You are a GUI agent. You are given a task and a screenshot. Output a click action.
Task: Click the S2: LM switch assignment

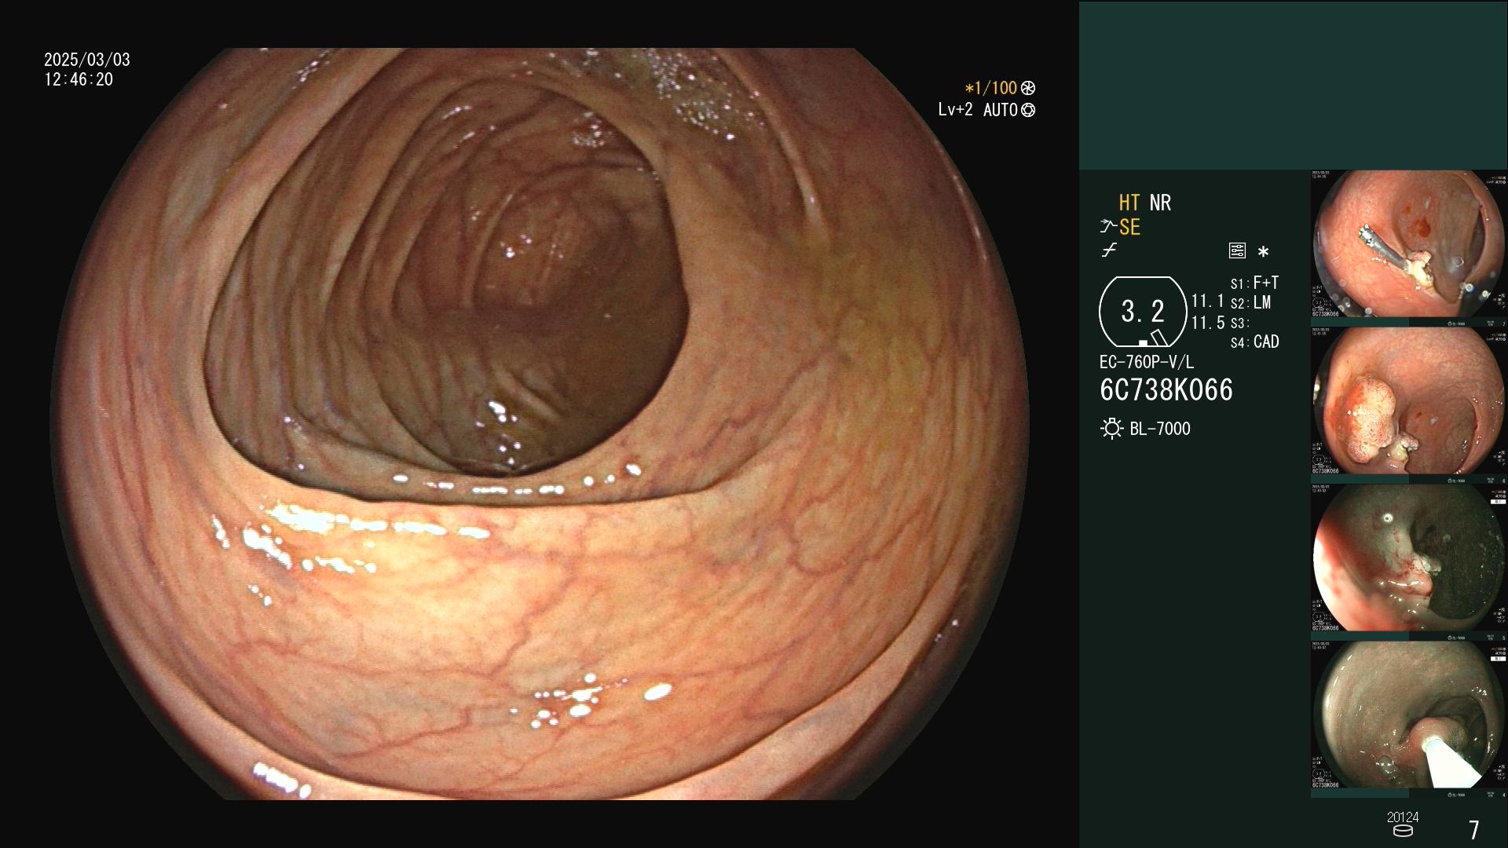1250,303
